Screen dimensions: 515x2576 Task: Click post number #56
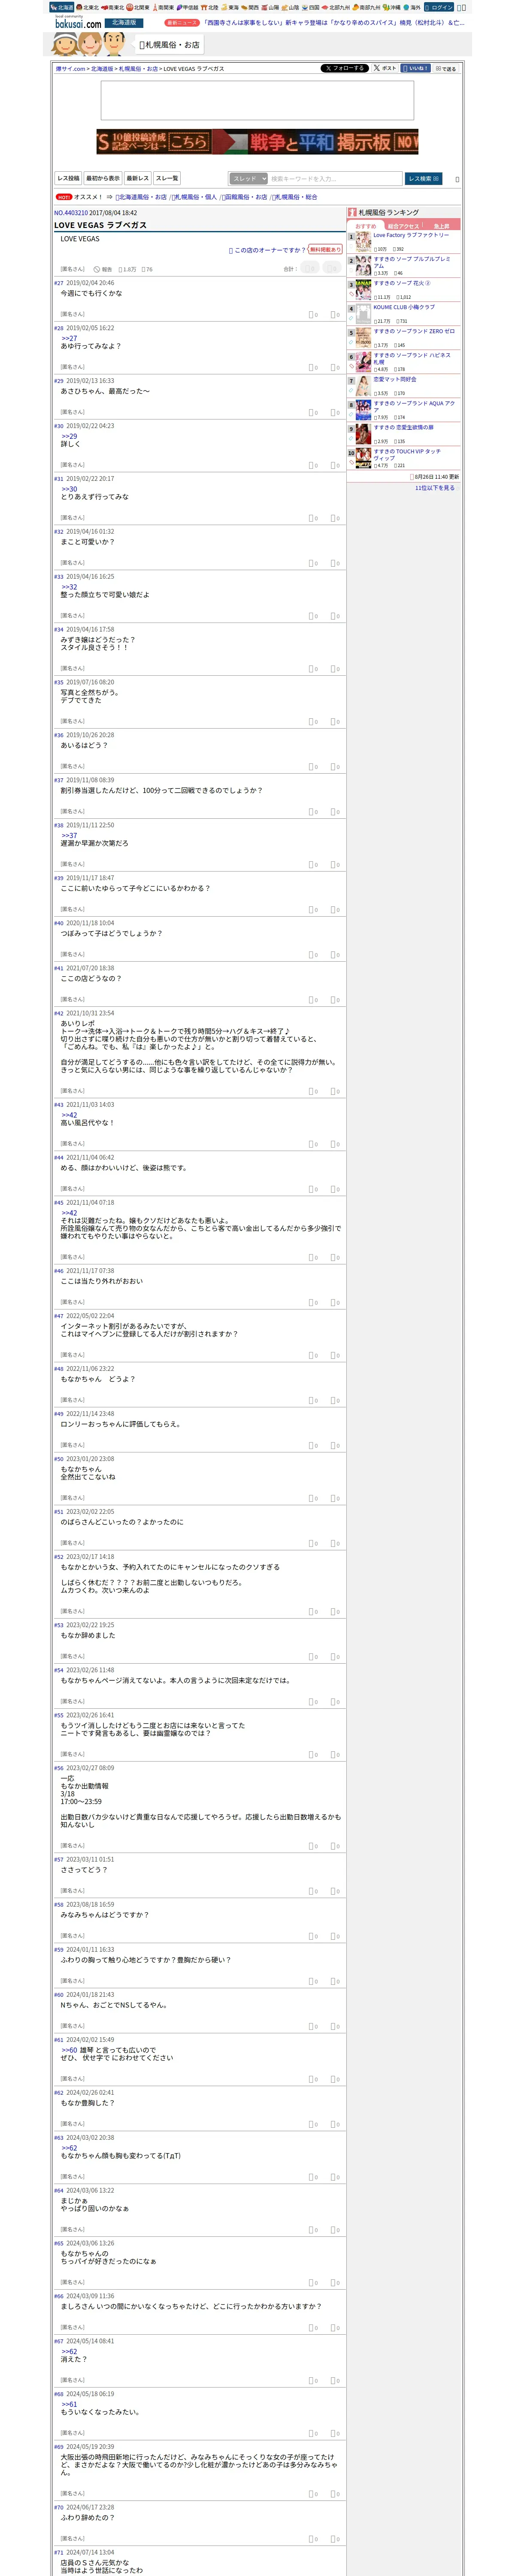click(x=59, y=1768)
